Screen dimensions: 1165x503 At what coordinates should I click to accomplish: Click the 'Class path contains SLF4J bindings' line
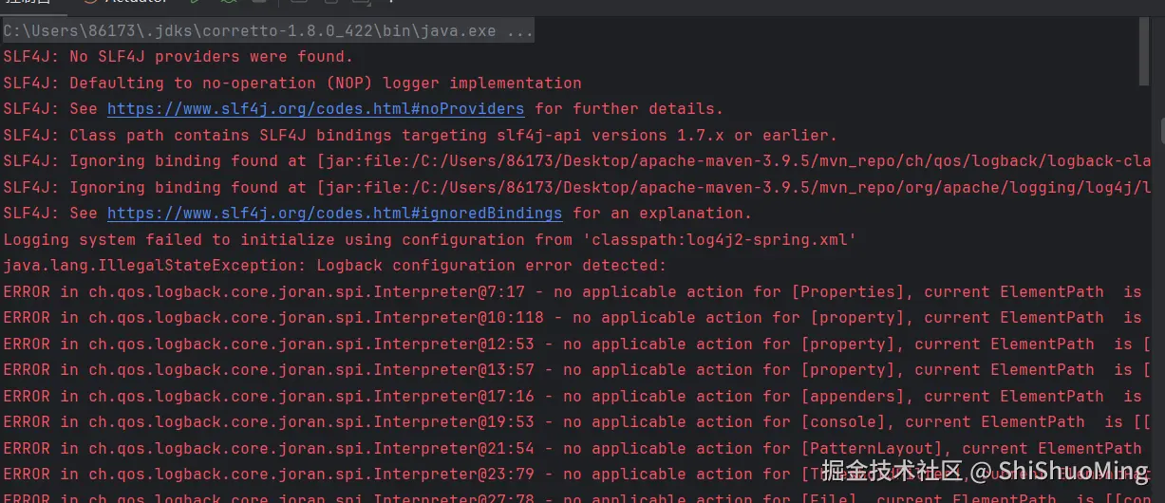(x=421, y=136)
